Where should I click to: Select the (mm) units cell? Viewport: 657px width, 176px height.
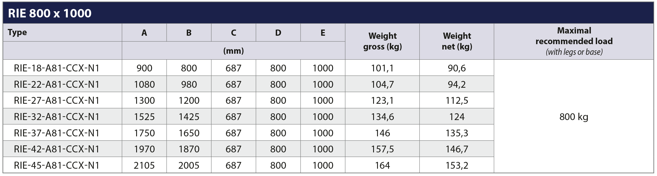pos(233,51)
